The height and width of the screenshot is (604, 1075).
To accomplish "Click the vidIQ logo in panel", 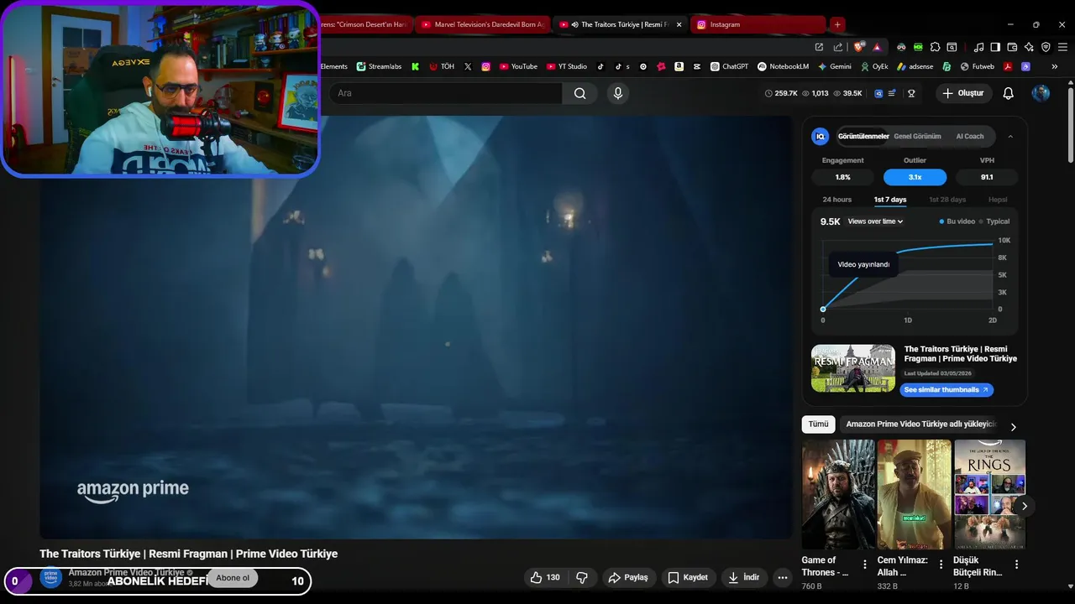I will [x=821, y=136].
